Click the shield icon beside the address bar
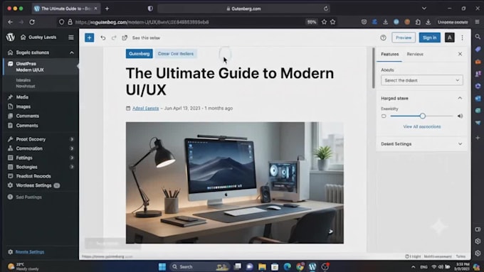This screenshot has height=272, width=484. (61, 22)
